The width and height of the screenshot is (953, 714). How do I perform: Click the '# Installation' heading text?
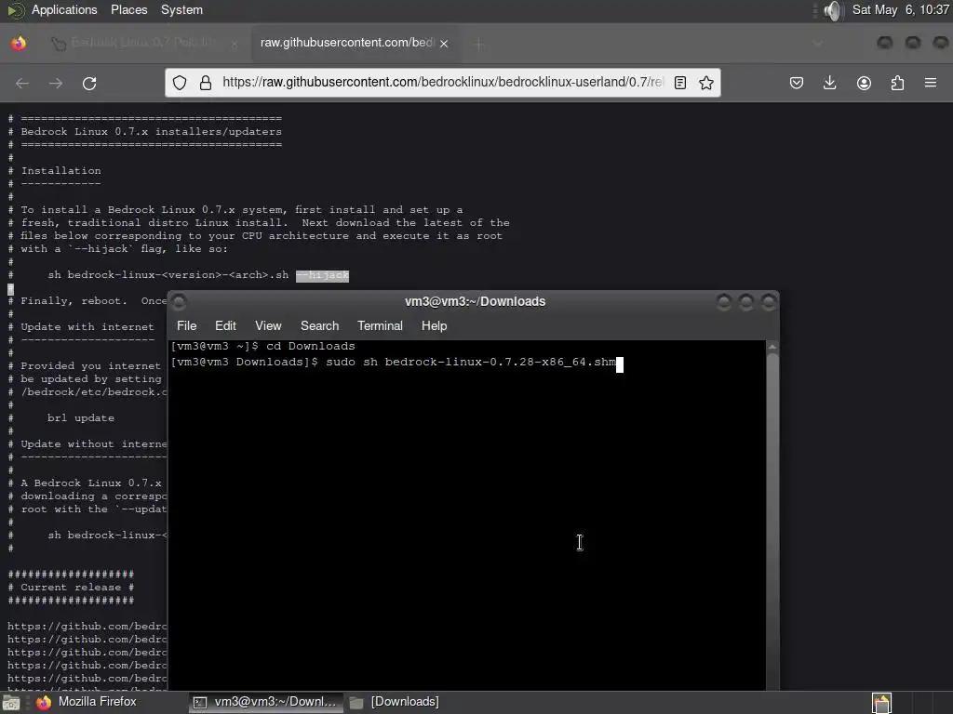pos(55,171)
